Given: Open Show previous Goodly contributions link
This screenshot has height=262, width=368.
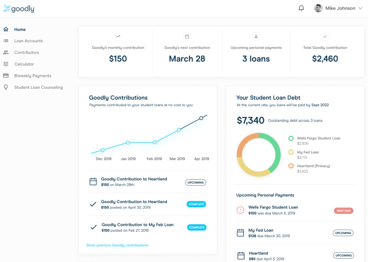Looking at the screenshot, I should click(x=117, y=245).
